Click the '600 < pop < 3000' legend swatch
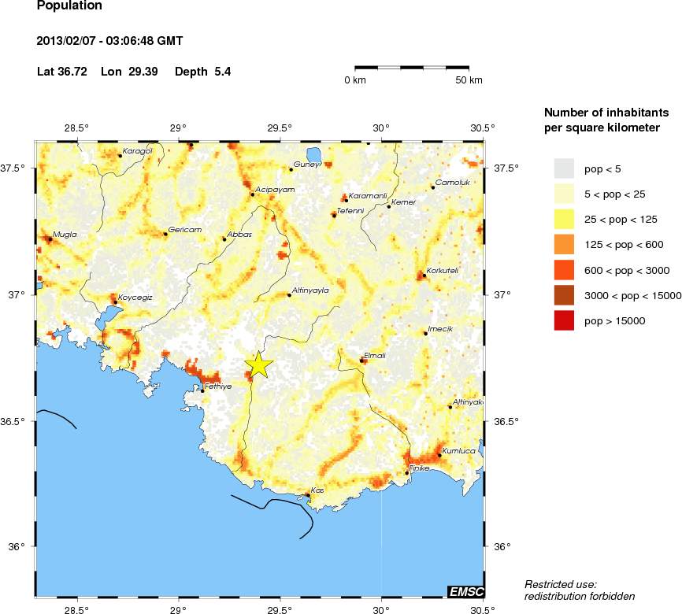 coord(564,270)
